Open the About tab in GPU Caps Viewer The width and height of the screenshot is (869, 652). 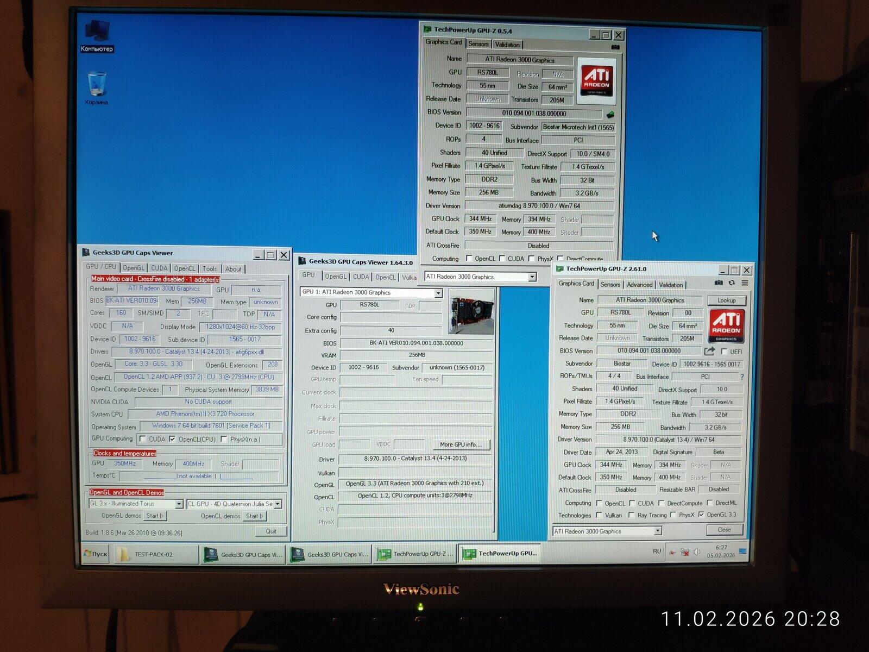click(x=233, y=269)
